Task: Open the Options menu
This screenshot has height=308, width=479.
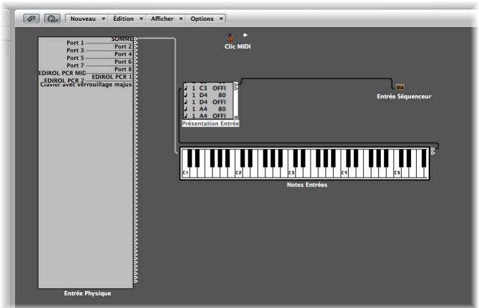Action: [206, 19]
